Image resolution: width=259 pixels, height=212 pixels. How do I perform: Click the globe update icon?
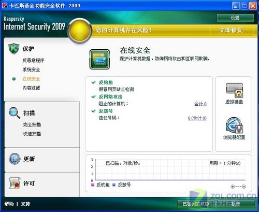tap(15, 159)
